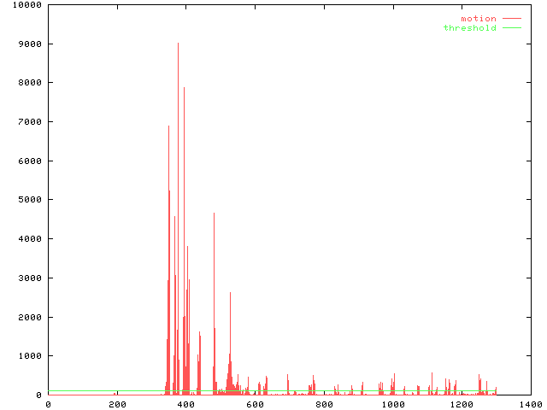Select the 1200 x-axis tick label

pyautogui.click(x=462, y=404)
